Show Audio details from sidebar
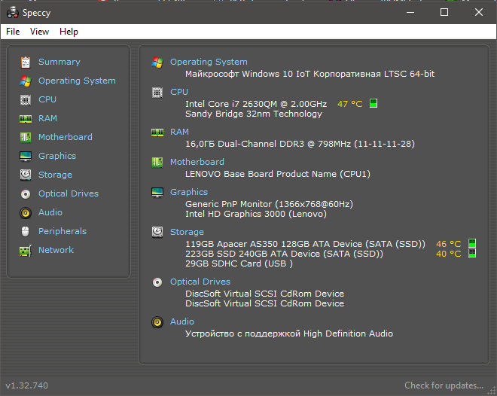 pos(50,212)
